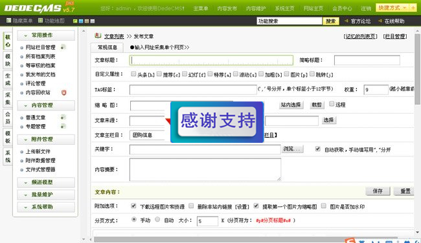Select the blue skin color square
Screen dimensions: 421x243
pyautogui.click(x=81, y=21)
